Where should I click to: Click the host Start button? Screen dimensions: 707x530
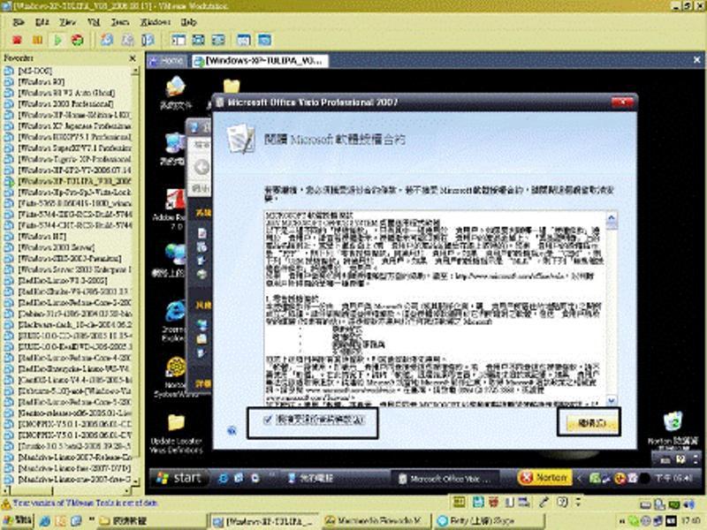(x=18, y=521)
